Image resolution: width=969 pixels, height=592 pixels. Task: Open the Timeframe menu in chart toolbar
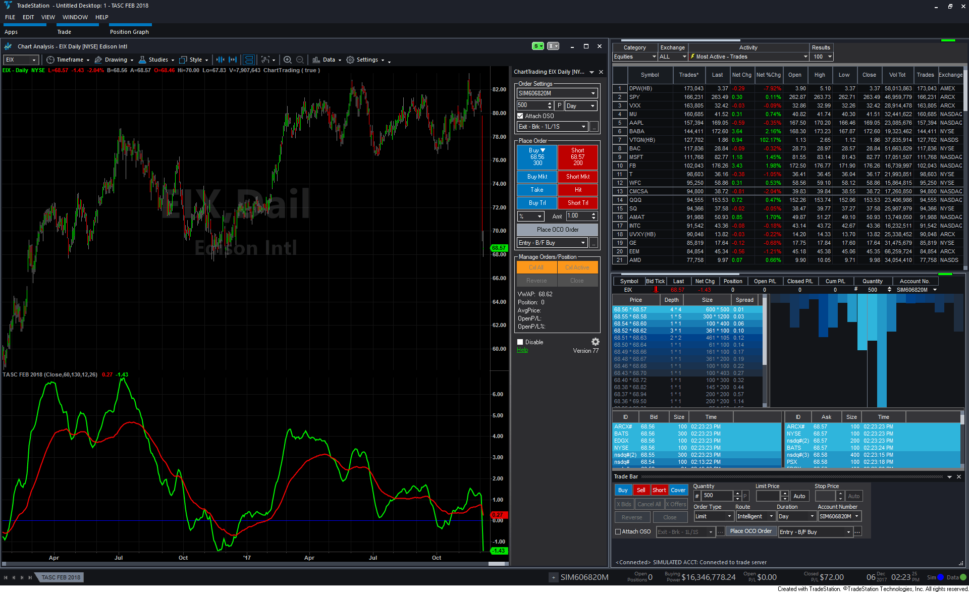68,60
